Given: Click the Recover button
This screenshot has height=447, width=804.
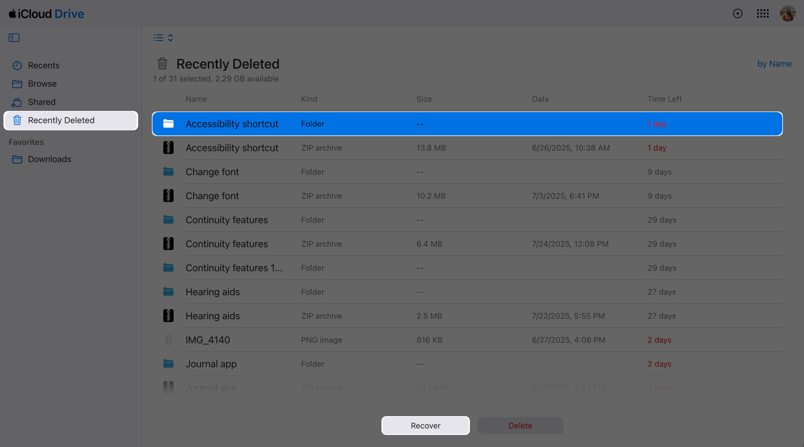Looking at the screenshot, I should pyautogui.click(x=425, y=425).
